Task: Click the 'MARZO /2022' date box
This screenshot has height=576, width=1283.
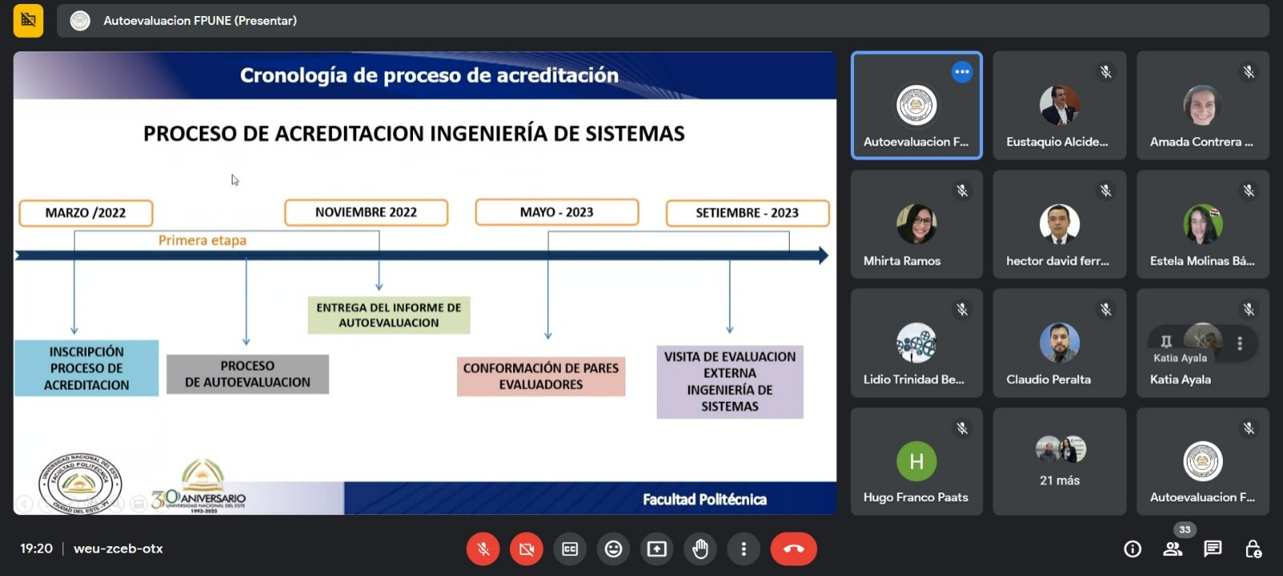Action: [x=86, y=213]
